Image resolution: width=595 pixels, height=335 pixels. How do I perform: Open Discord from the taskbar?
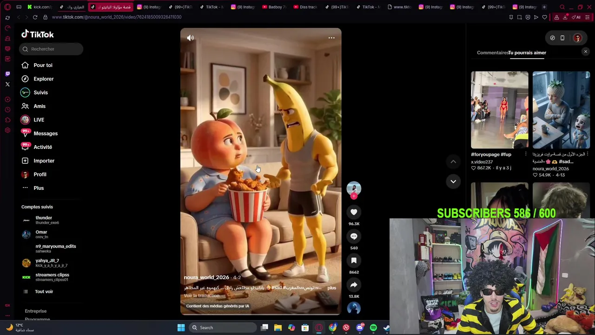(360, 328)
